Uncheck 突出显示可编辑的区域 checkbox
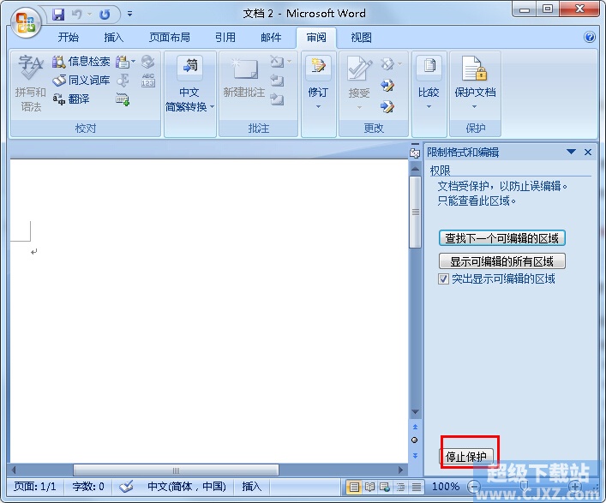606x503 pixels. click(443, 279)
